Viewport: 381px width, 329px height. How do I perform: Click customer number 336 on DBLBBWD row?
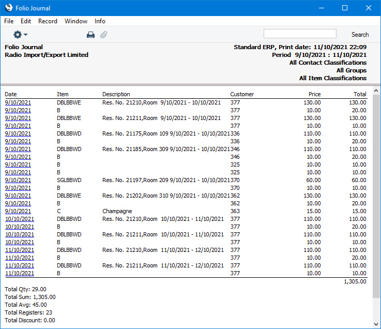coord(235,134)
